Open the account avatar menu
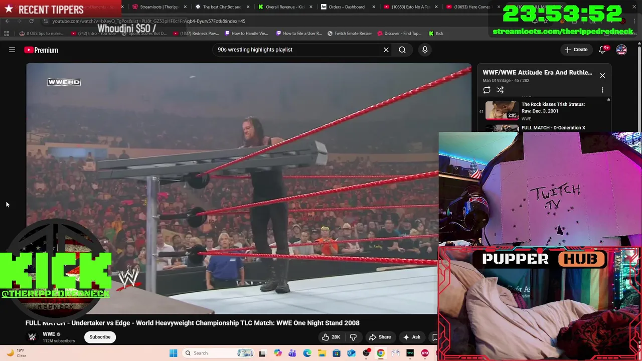This screenshot has height=361, width=642. click(621, 50)
